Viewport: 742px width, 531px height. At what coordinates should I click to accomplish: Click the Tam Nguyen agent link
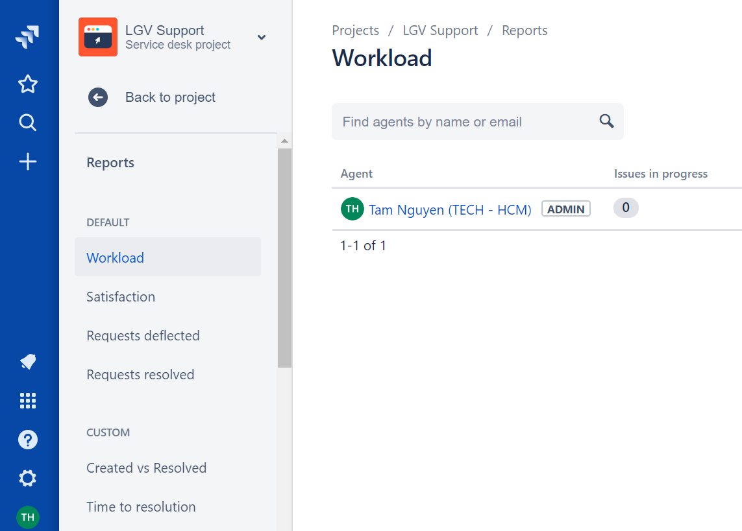(450, 209)
